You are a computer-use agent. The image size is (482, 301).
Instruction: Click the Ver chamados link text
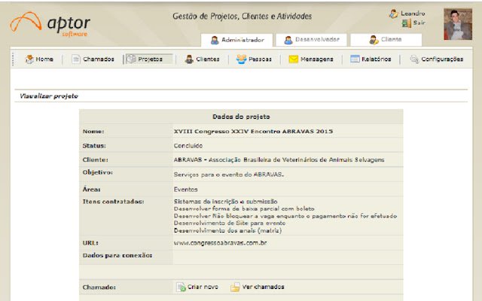tap(263, 287)
